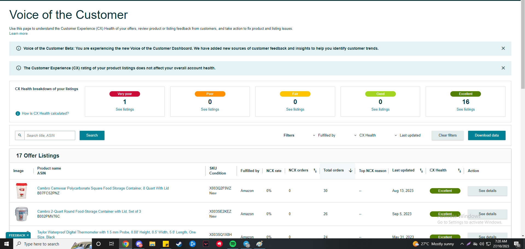Sort by Total orders descending arrow
The width and height of the screenshot is (525, 249).
(350, 171)
